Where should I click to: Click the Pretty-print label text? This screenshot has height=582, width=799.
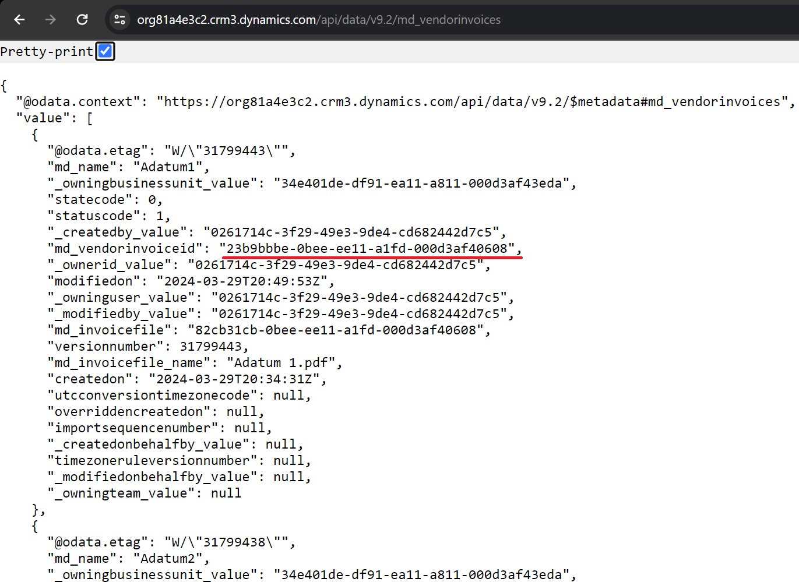point(47,51)
